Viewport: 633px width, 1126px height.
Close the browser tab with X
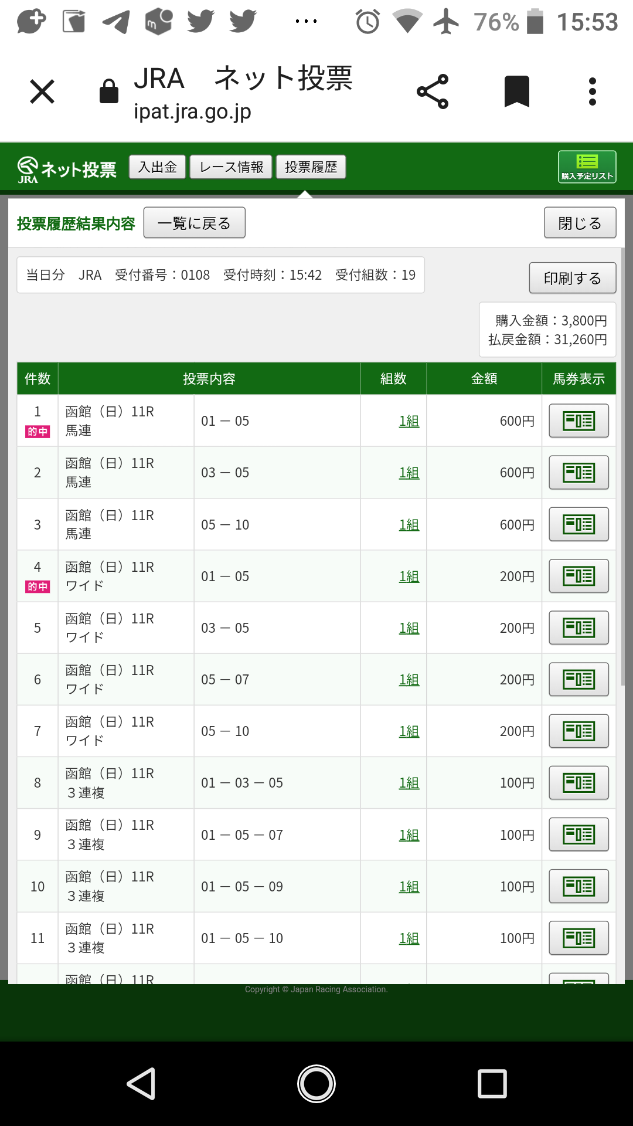[x=42, y=91]
